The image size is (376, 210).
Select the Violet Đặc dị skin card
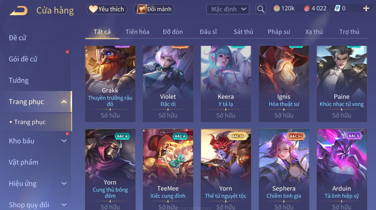pyautogui.click(x=168, y=84)
